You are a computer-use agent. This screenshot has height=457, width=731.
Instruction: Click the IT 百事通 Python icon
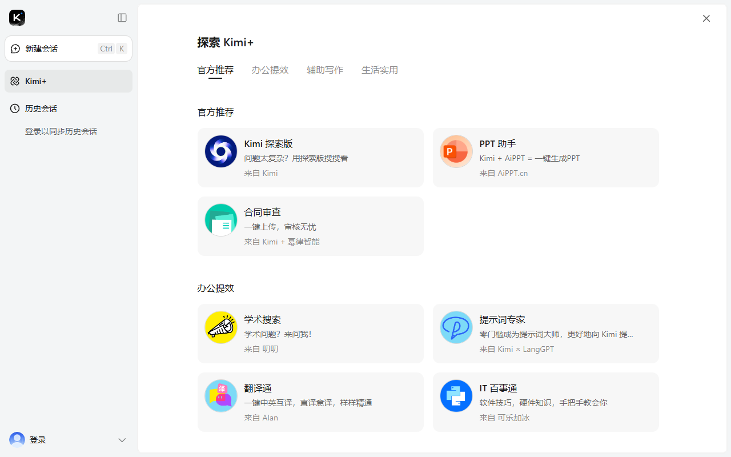[x=456, y=396]
